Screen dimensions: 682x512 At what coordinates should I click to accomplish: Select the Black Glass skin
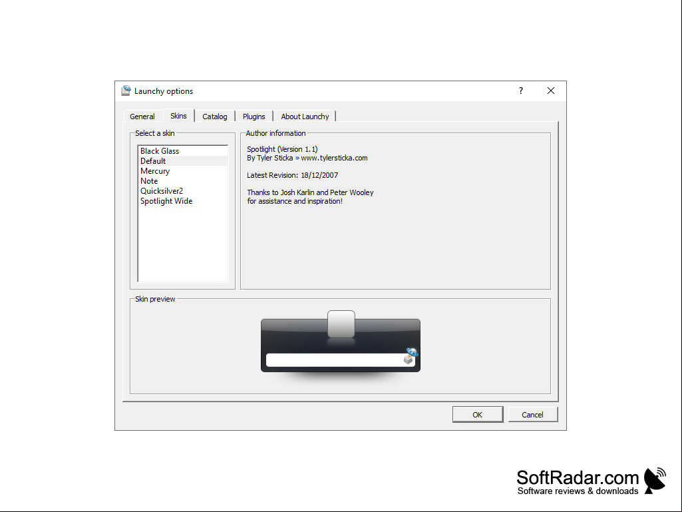click(x=183, y=151)
